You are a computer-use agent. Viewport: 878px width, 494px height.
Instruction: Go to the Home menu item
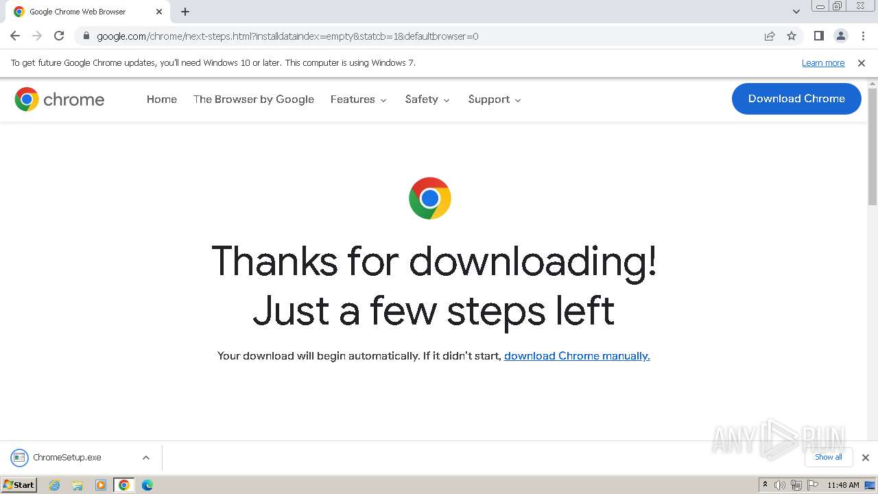[162, 99]
